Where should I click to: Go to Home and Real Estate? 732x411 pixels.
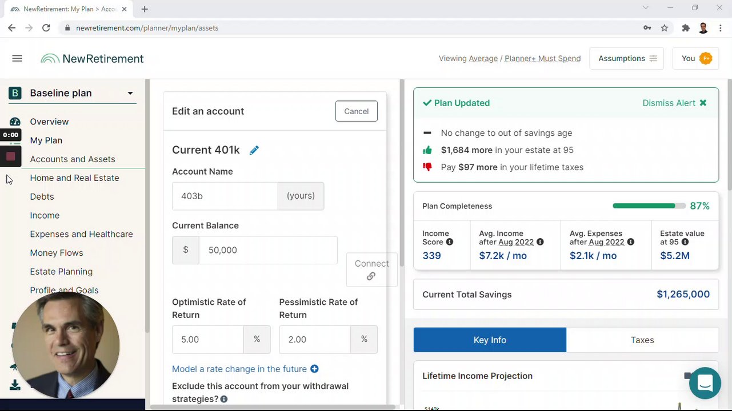(x=75, y=178)
